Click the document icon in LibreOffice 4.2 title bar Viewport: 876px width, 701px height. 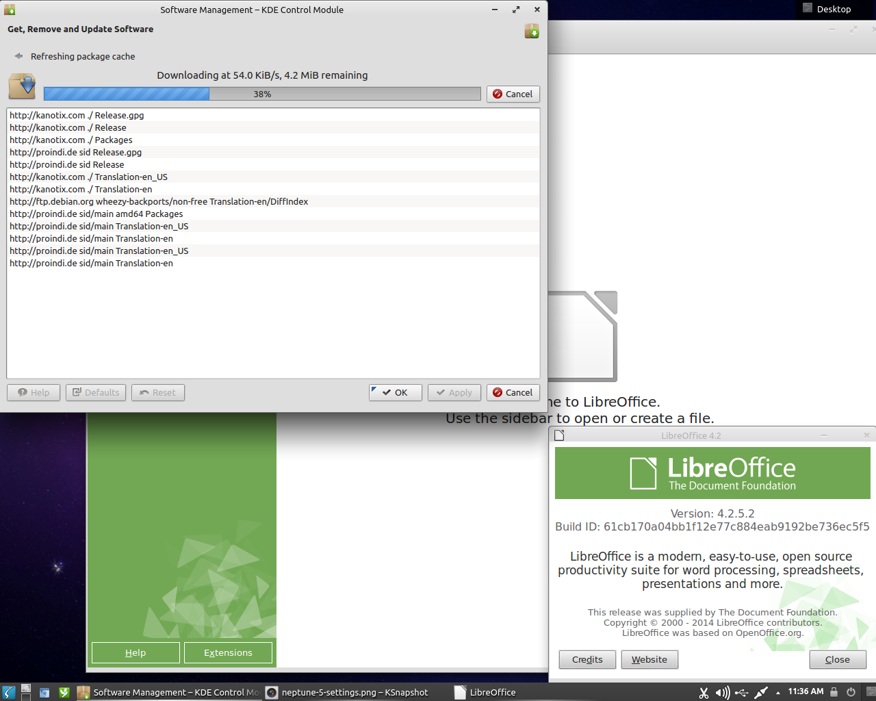tap(559, 435)
